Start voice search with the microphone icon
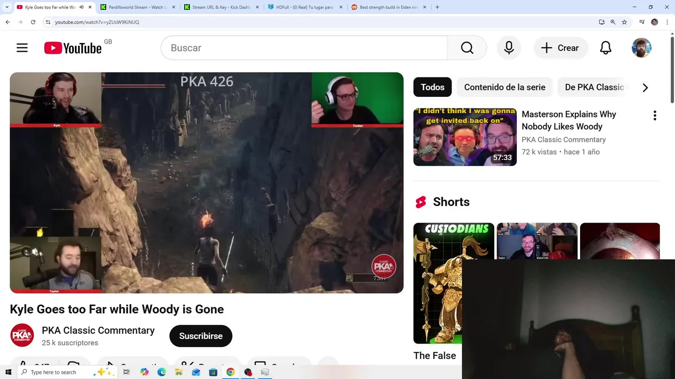This screenshot has width=675, height=379. (x=509, y=48)
